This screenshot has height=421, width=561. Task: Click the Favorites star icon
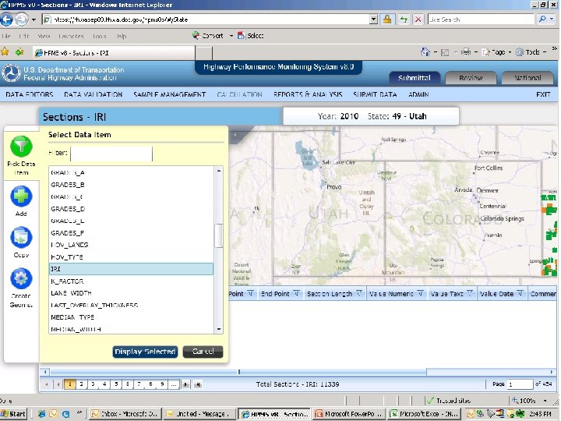[x=5, y=52]
